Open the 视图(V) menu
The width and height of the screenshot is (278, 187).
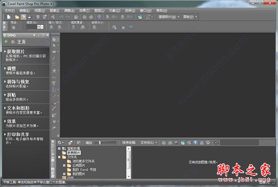(x=40, y=11)
